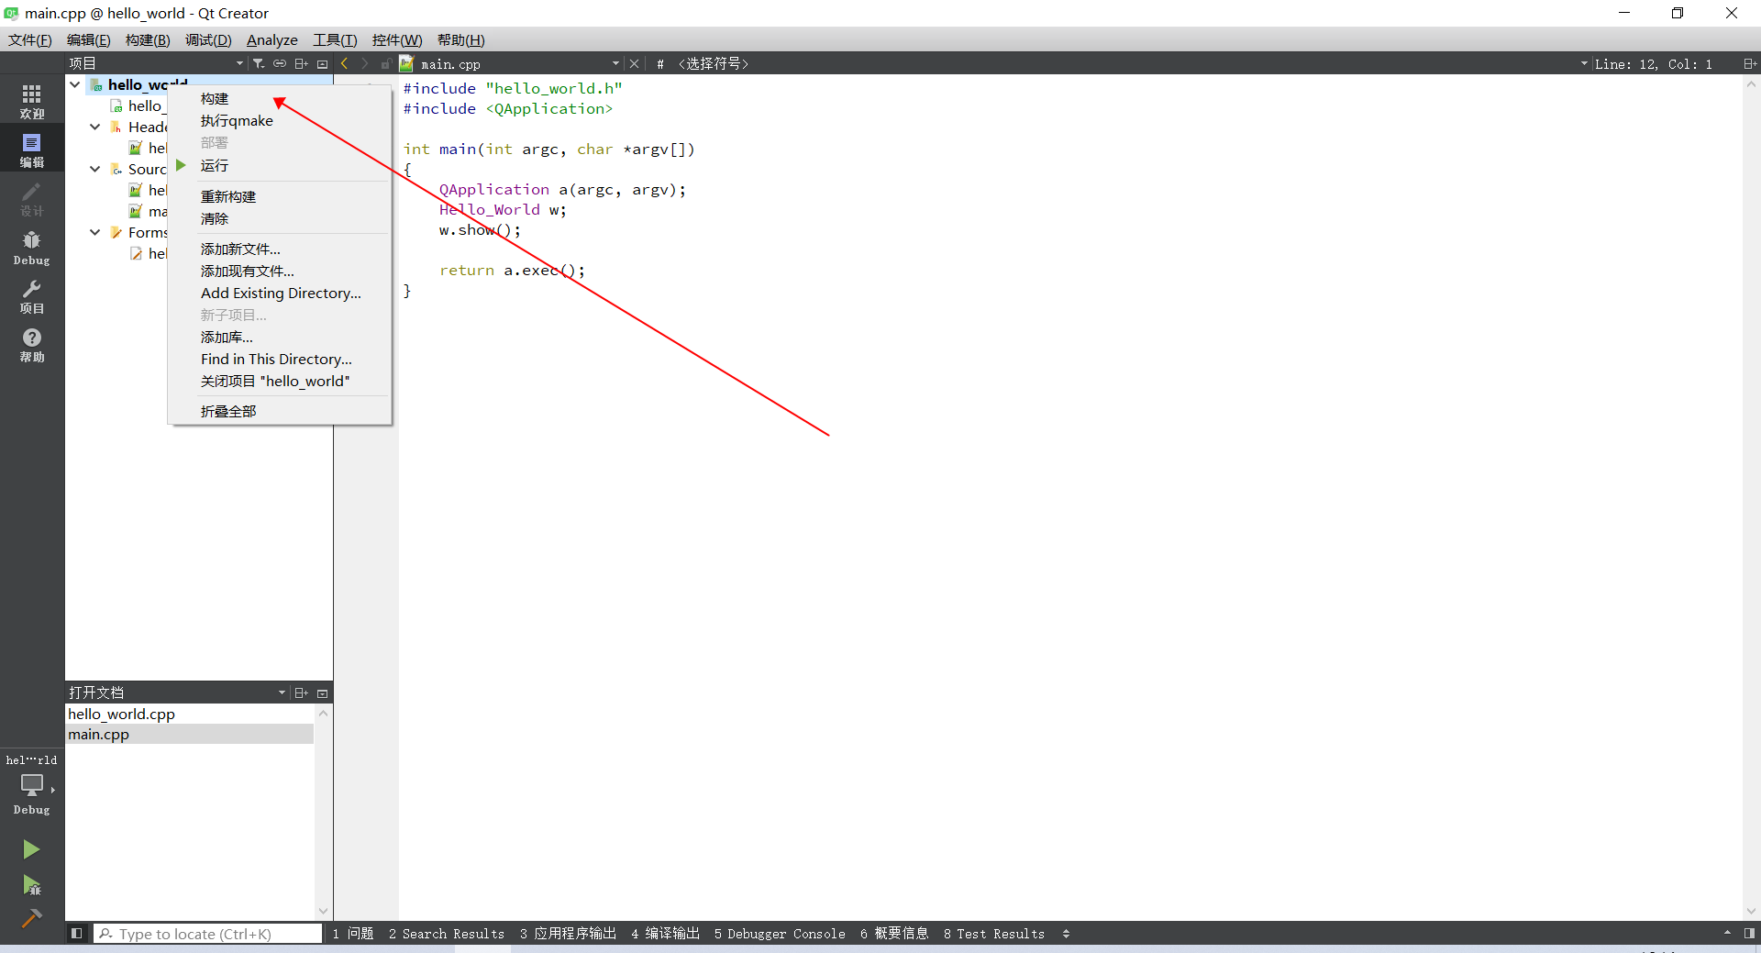
Task: Open the 控件(W) menu
Action: pos(397,39)
